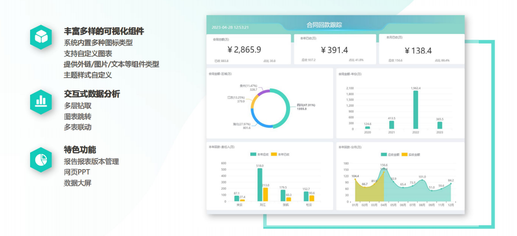Image resolution: width=517 pixels, height=236 pixels.
Task: Open the 合同总额 card showing ¥2,865.9
Action: click(x=248, y=49)
